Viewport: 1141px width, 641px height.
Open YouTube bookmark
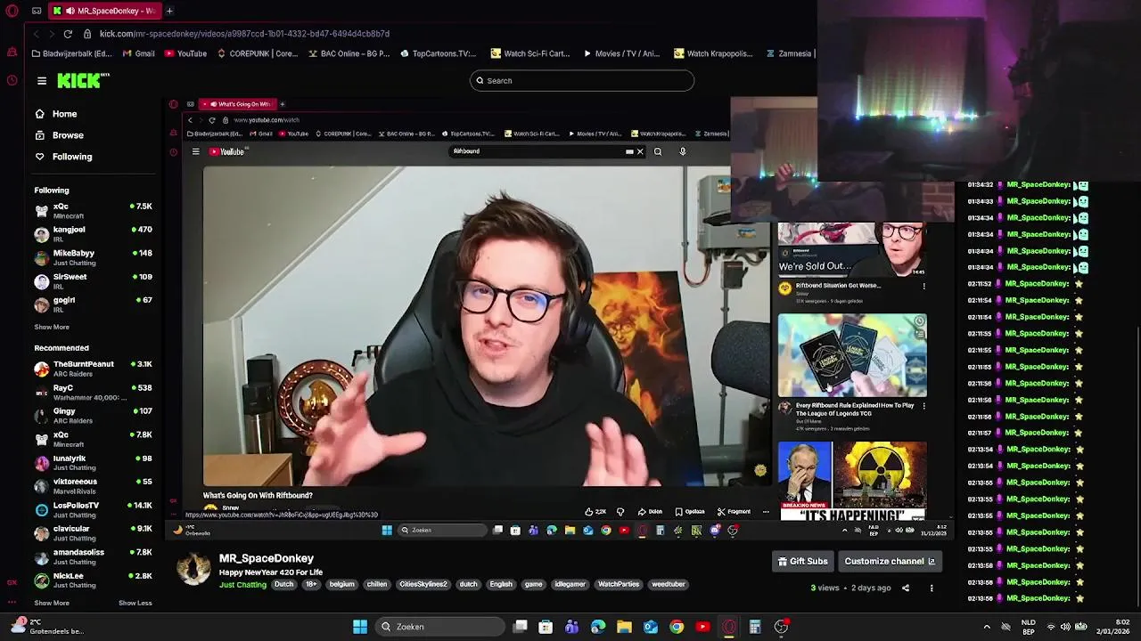pyautogui.click(x=185, y=53)
